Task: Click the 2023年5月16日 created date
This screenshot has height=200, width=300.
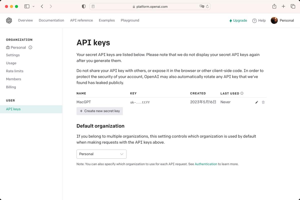Action: tap(203, 102)
